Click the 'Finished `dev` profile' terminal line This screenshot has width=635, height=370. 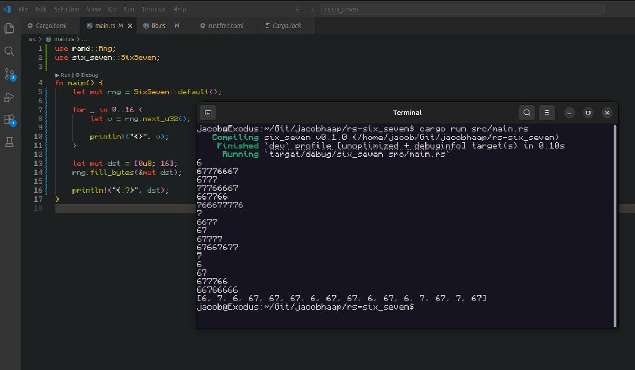(391, 146)
